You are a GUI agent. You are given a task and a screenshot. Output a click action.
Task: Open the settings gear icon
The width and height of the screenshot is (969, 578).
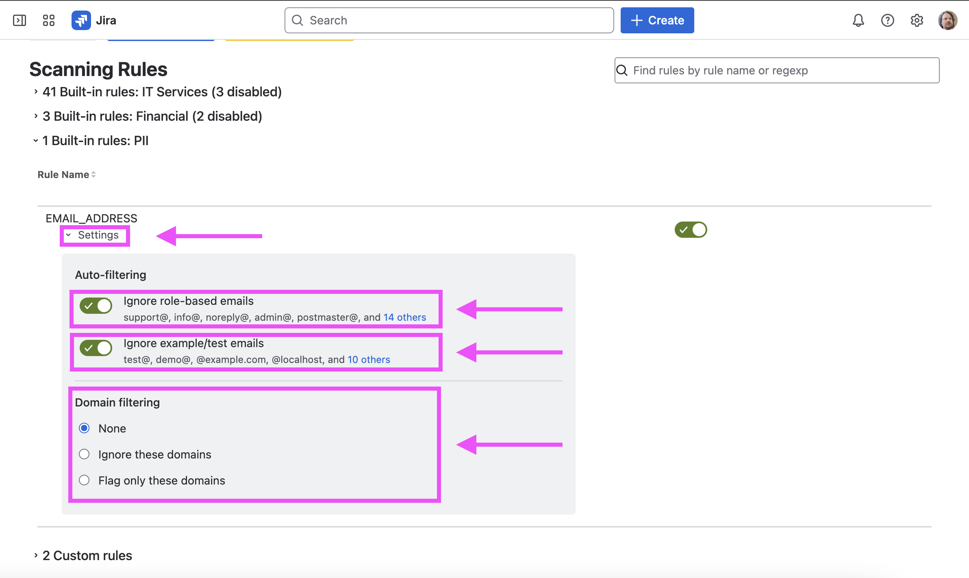pyautogui.click(x=917, y=20)
